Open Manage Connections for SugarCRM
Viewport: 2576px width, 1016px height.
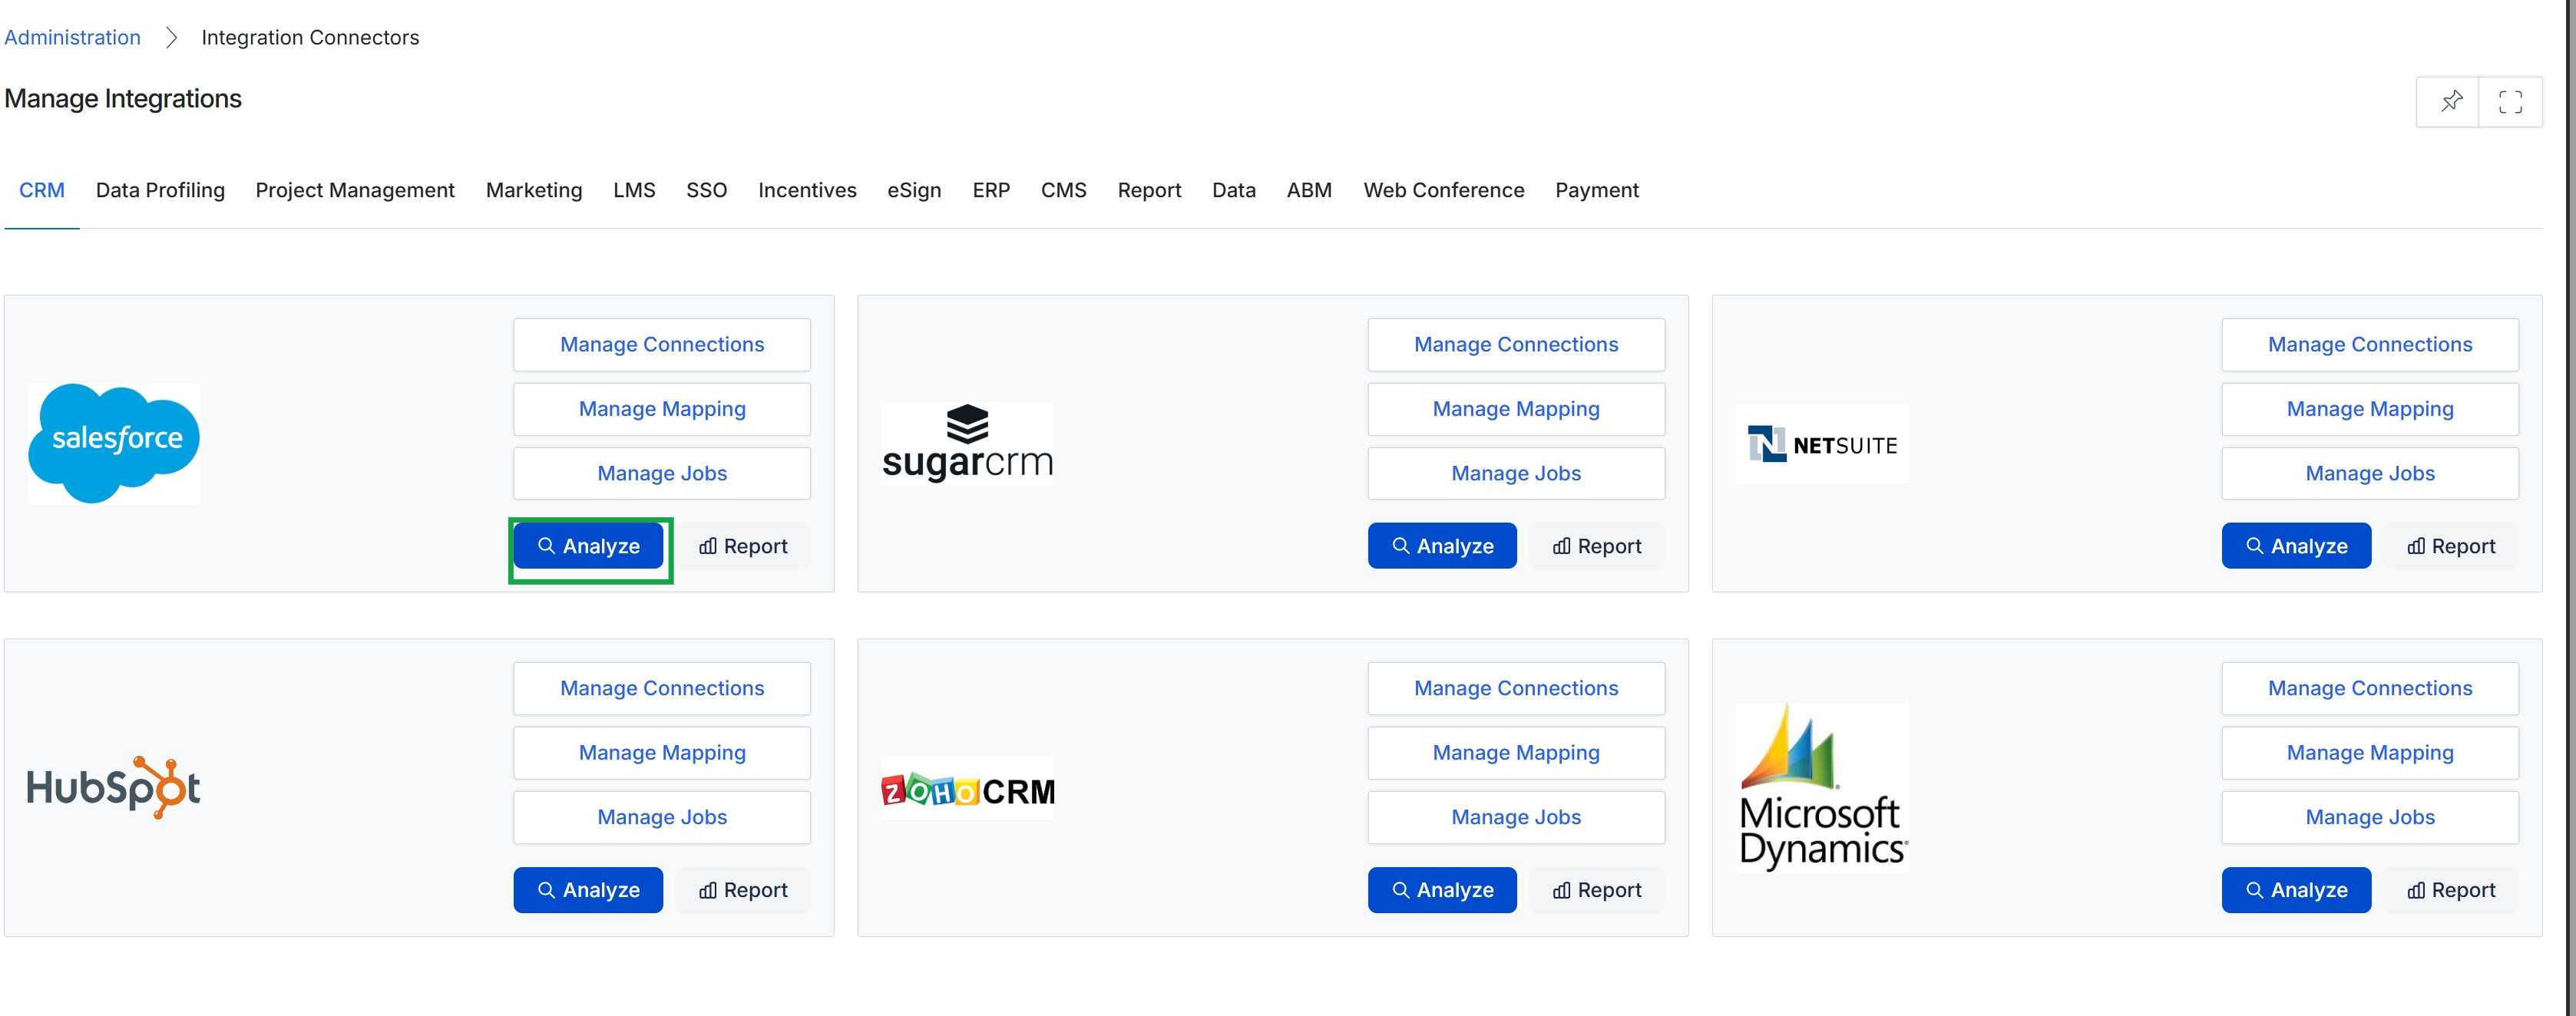pos(1516,345)
